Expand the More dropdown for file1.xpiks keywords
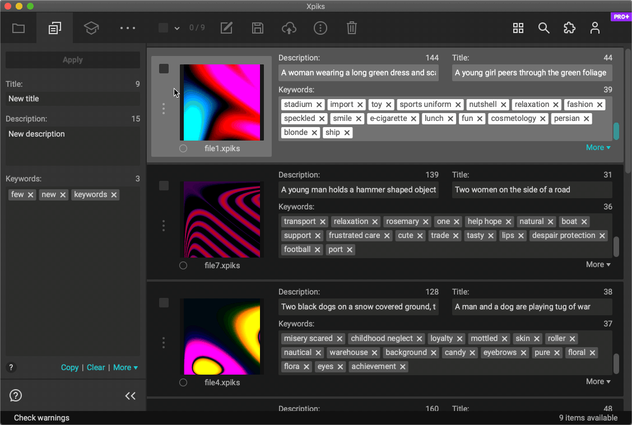This screenshot has width=632, height=425. (x=598, y=148)
